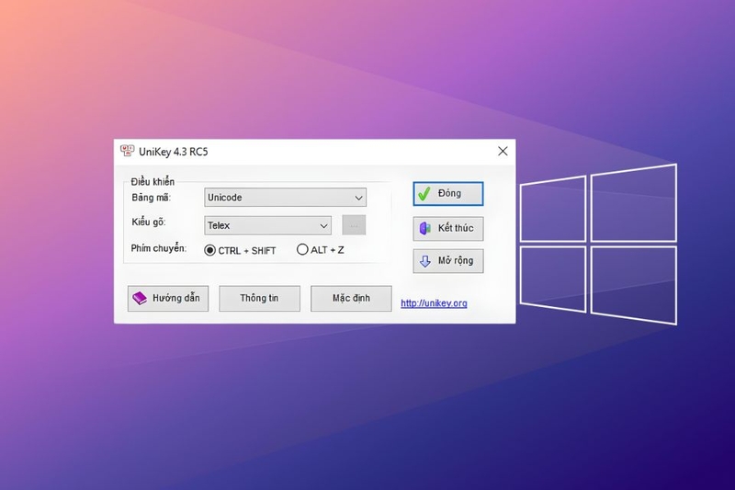Click the UniKey 4.3 RC5 title text
The image size is (735, 490).
173,152
